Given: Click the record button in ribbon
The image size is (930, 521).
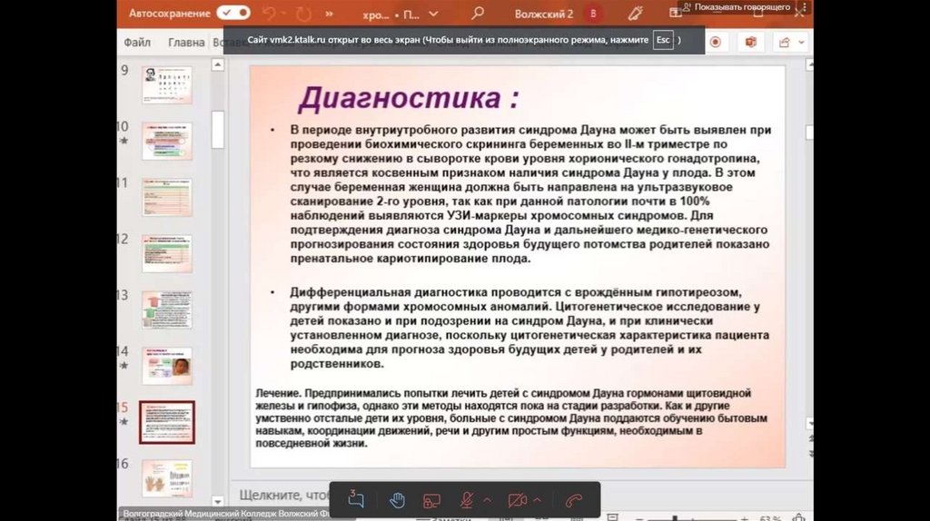Looking at the screenshot, I should pos(716,42).
